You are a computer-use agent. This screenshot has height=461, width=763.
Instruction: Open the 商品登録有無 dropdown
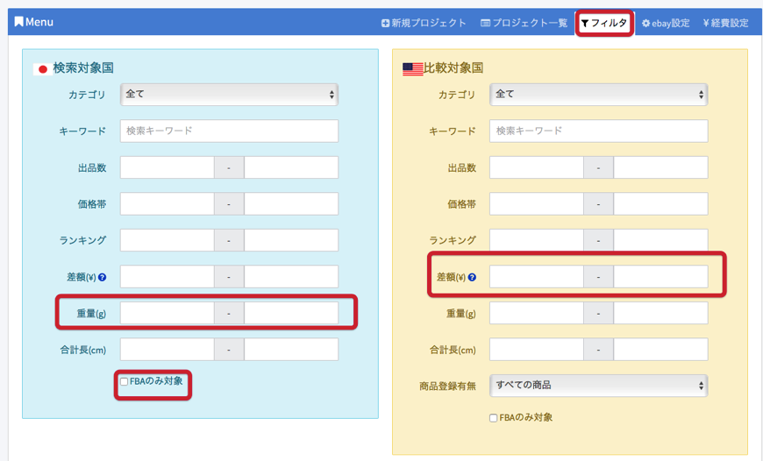click(598, 386)
